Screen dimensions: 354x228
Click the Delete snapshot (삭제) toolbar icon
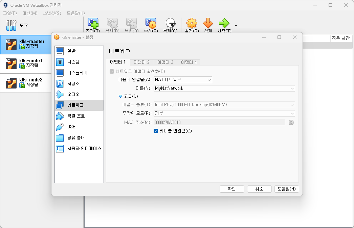tap(112, 23)
